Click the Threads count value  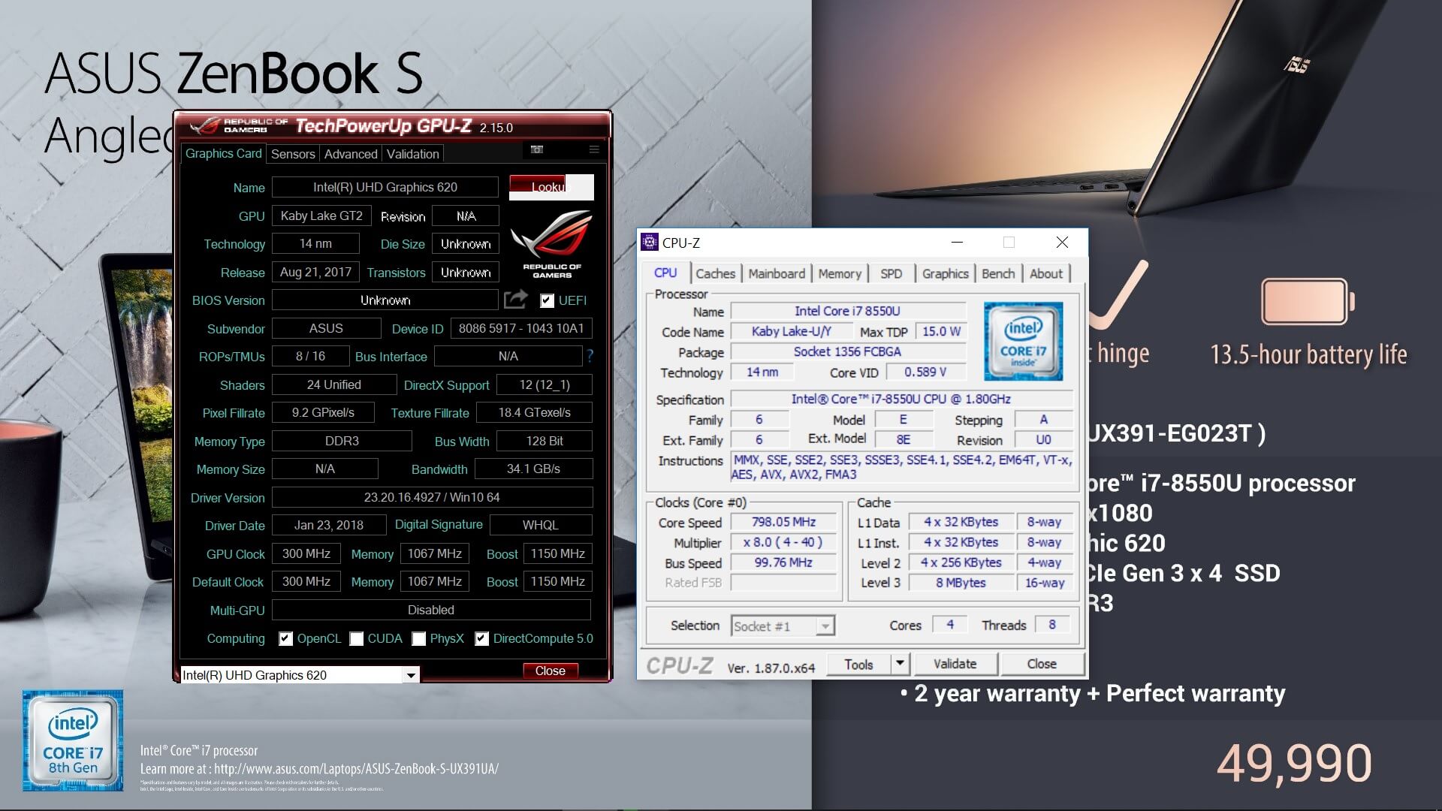[1052, 625]
